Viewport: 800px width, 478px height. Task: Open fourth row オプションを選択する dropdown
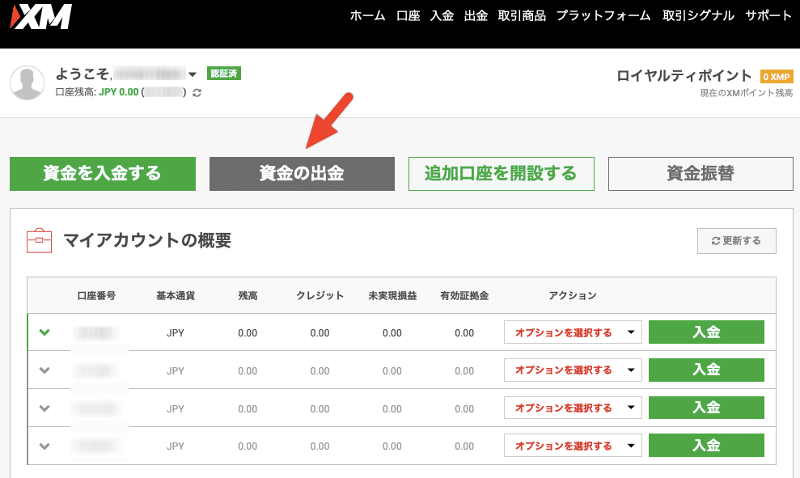pyautogui.click(x=573, y=446)
